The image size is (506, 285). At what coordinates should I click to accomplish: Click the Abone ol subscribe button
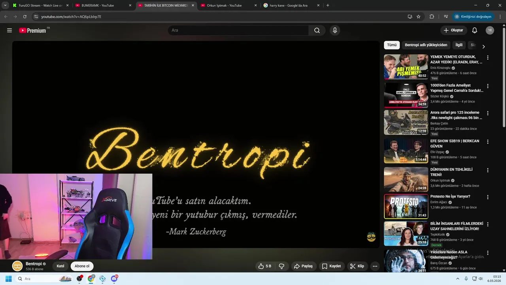(x=82, y=266)
